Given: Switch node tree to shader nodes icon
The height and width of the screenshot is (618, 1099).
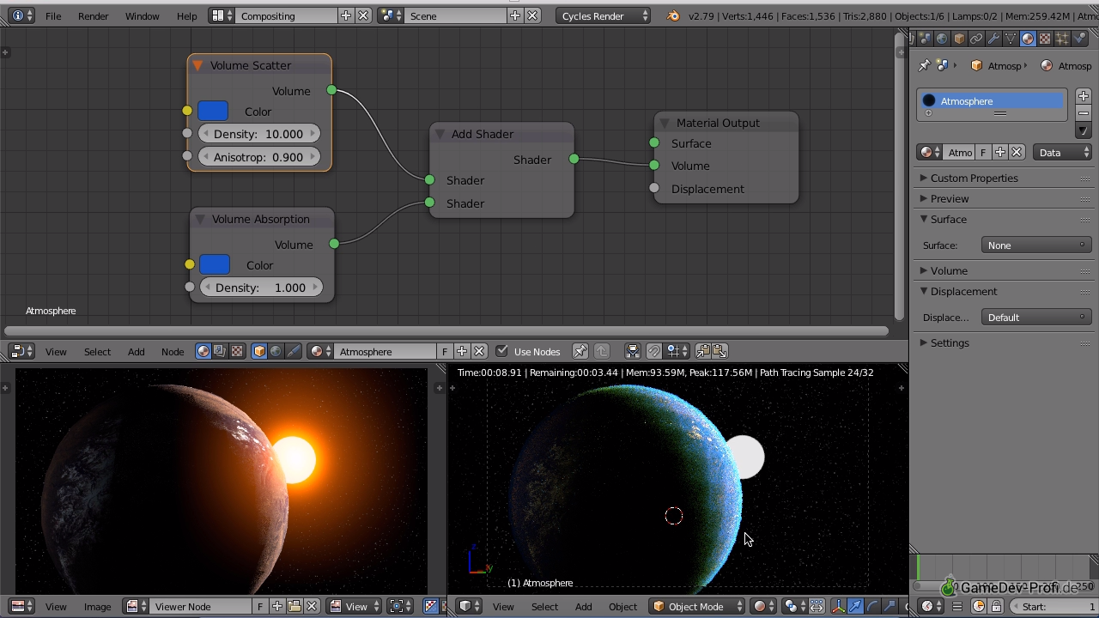Looking at the screenshot, I should click(x=203, y=351).
